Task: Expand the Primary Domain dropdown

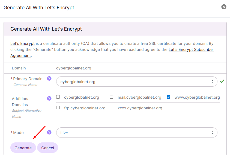Action: 137,81
